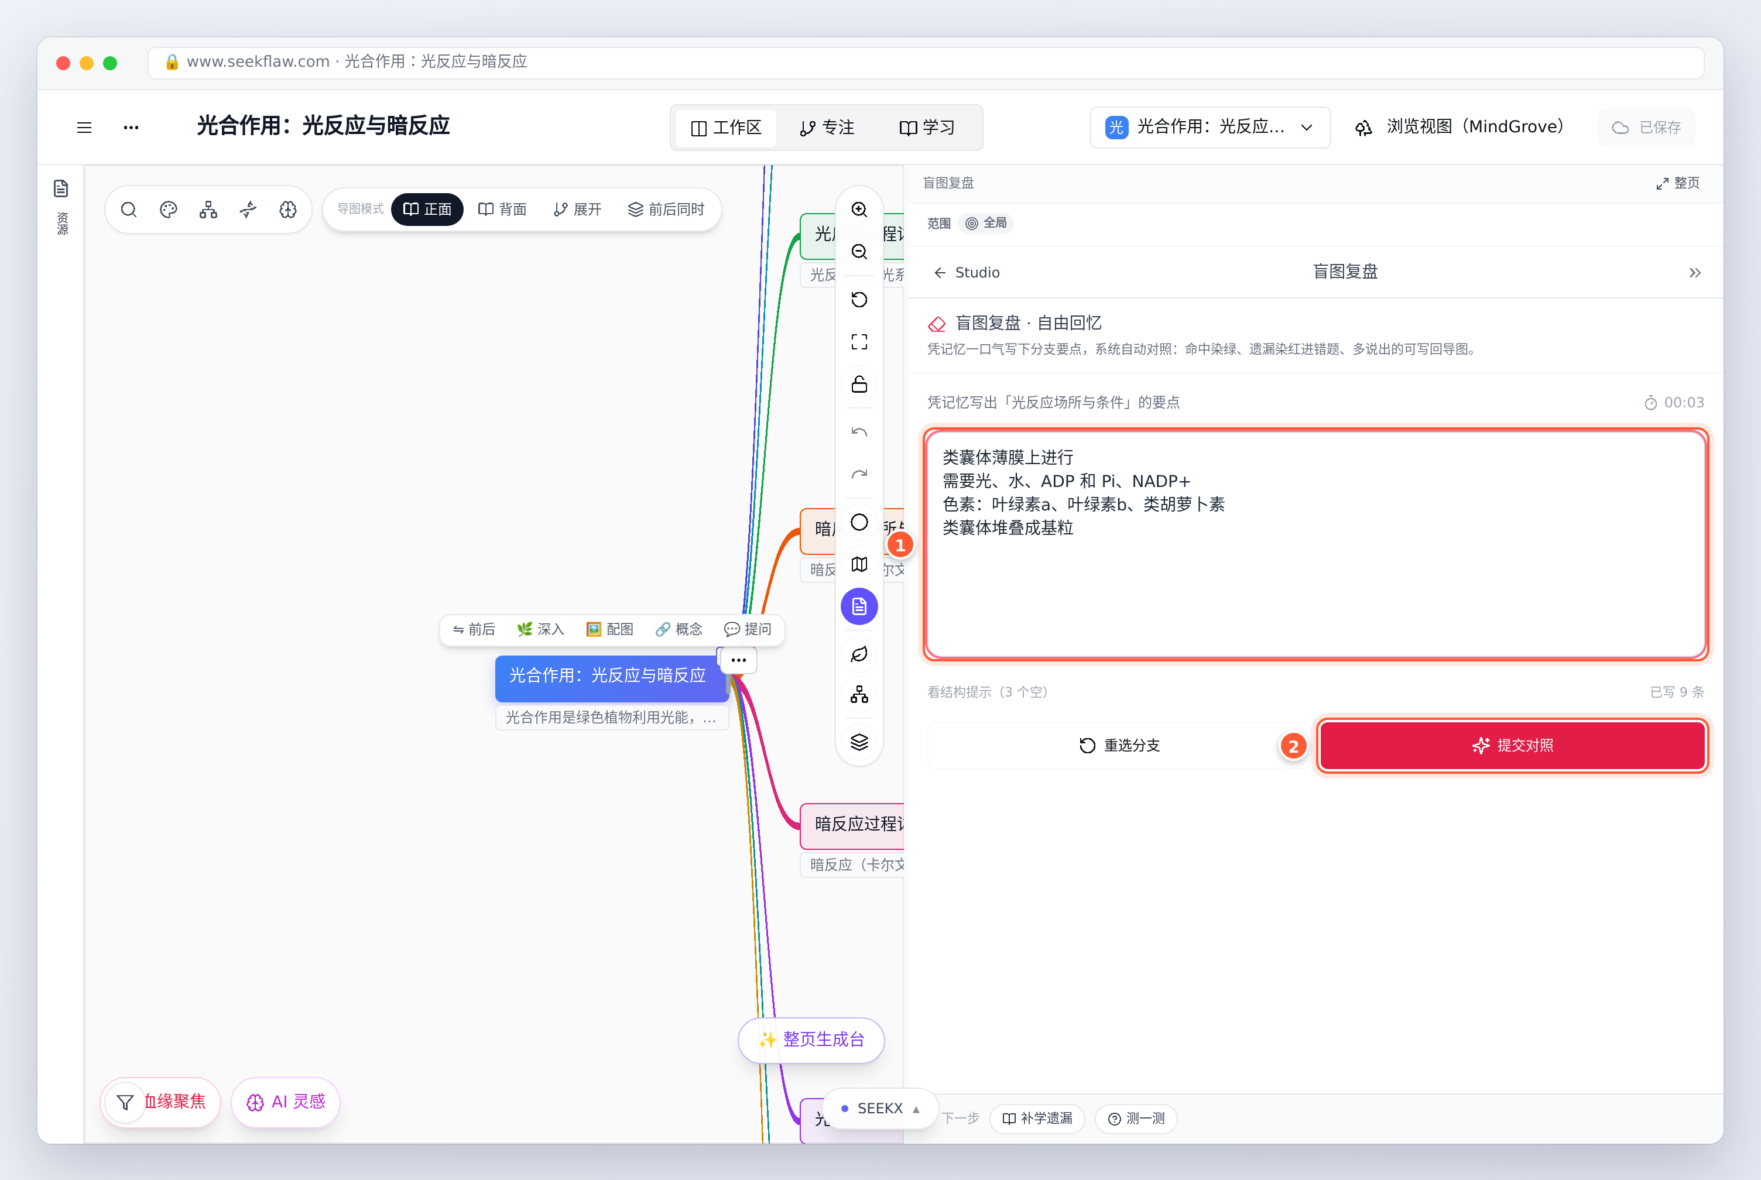Click the circle icon in vertical toolbar

[859, 523]
